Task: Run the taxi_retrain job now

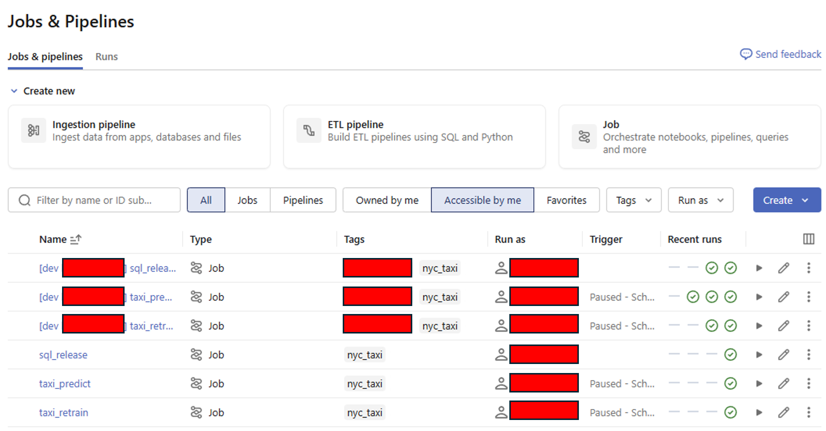Action: point(759,412)
